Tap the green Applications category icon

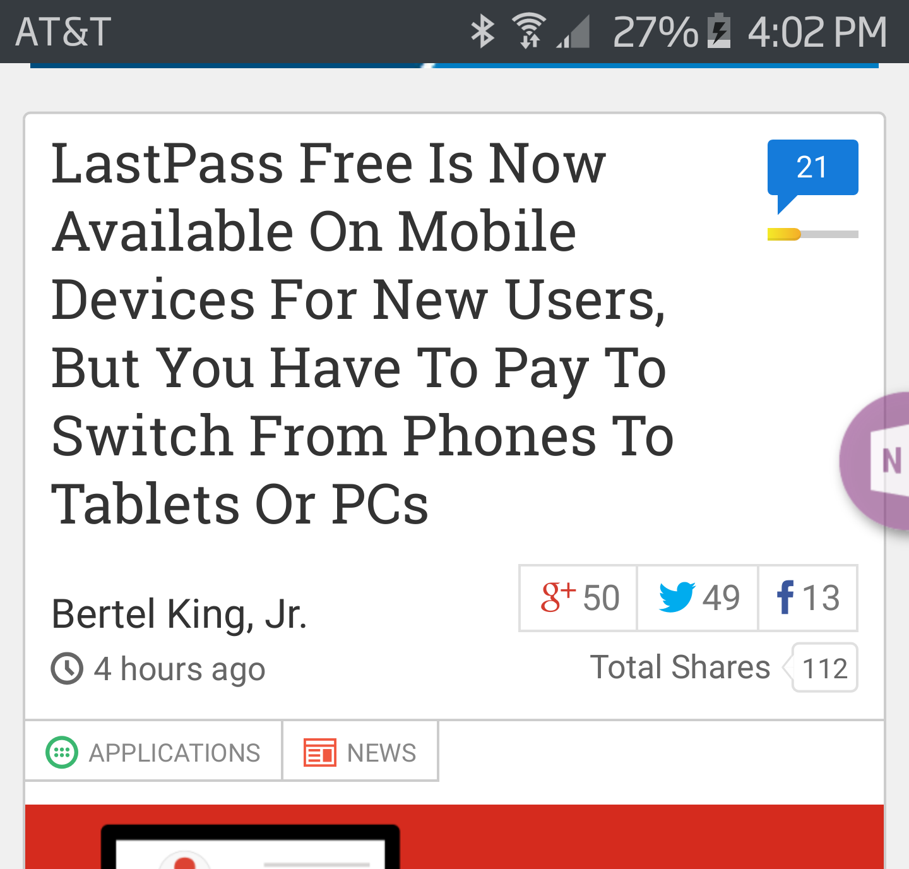coord(62,753)
